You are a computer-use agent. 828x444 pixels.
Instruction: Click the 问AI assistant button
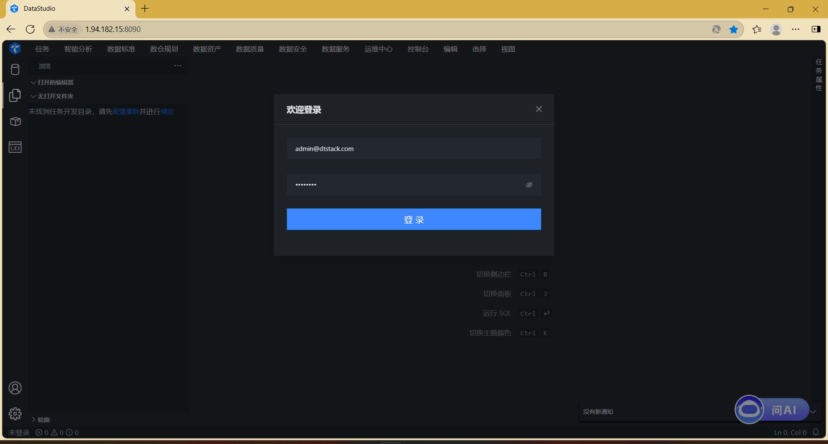pos(772,409)
